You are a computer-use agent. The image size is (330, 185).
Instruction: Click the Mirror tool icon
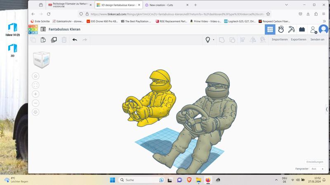(x=252, y=40)
